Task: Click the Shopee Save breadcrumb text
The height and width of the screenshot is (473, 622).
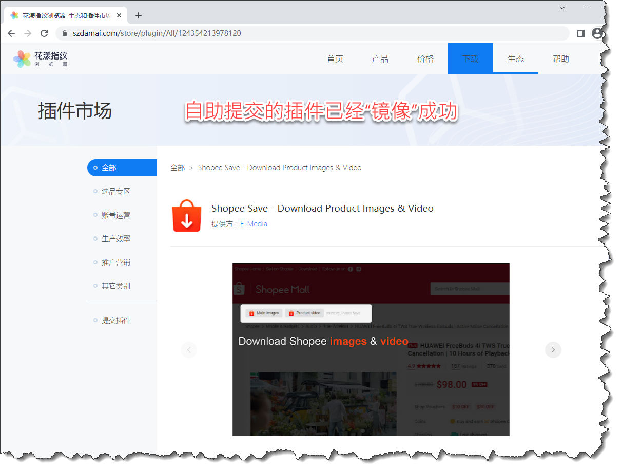Action: tap(280, 168)
